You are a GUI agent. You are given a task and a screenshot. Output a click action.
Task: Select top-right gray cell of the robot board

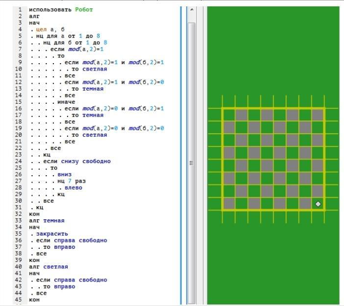tap(318, 115)
